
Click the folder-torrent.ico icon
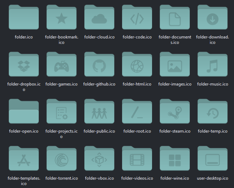(x=61, y=160)
